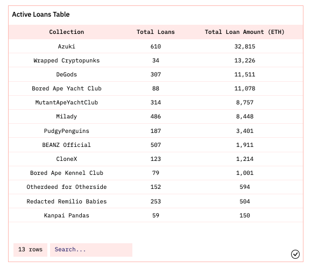Click Milady loan amount 8,448
This screenshot has width=311, height=268.
coord(245,116)
